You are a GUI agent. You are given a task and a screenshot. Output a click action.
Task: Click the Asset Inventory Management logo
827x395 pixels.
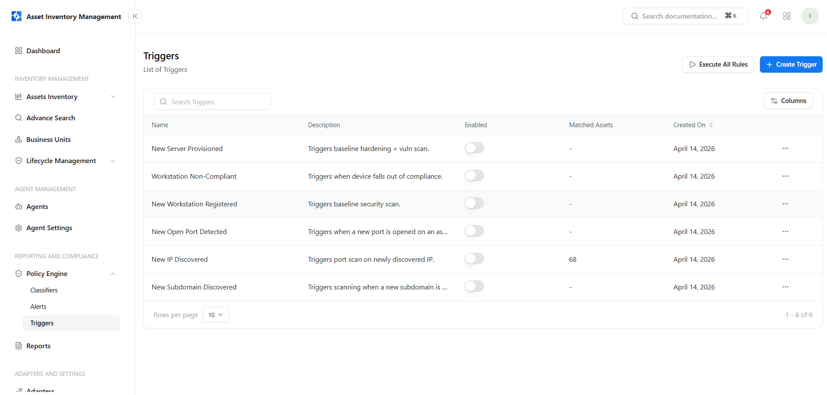pyautogui.click(x=16, y=16)
